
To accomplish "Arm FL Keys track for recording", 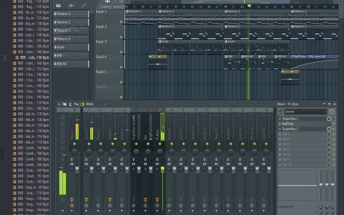I will pyautogui.click(x=157, y=200).
